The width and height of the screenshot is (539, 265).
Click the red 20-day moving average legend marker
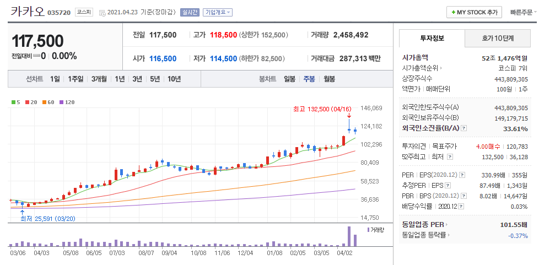point(27,102)
